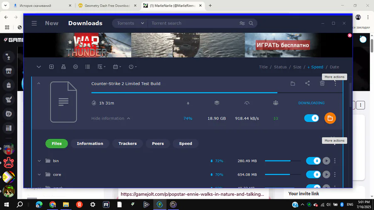374x210 pixels.
Task: Click the browser page vertical scrollbar
Action: pyautogui.click(x=372, y=45)
